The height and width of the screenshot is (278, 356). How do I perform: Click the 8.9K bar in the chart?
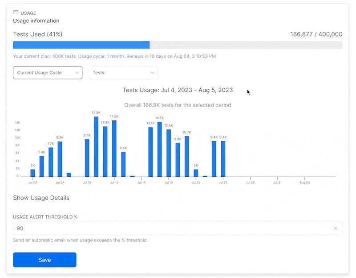click(178, 160)
